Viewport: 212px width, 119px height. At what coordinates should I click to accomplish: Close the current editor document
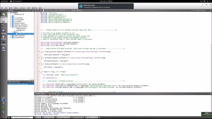tap(69, 10)
